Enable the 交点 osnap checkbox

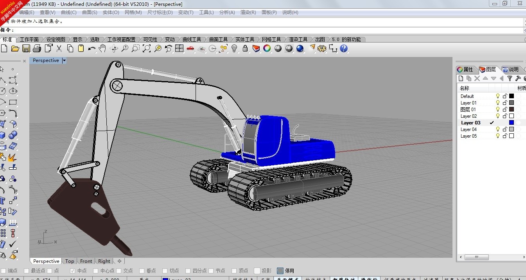click(x=119, y=271)
